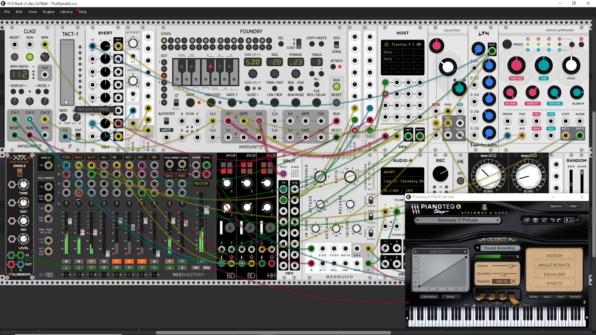Click the TACT-1 touch pad strip
The width and height of the screenshot is (596, 335).
tap(67, 73)
